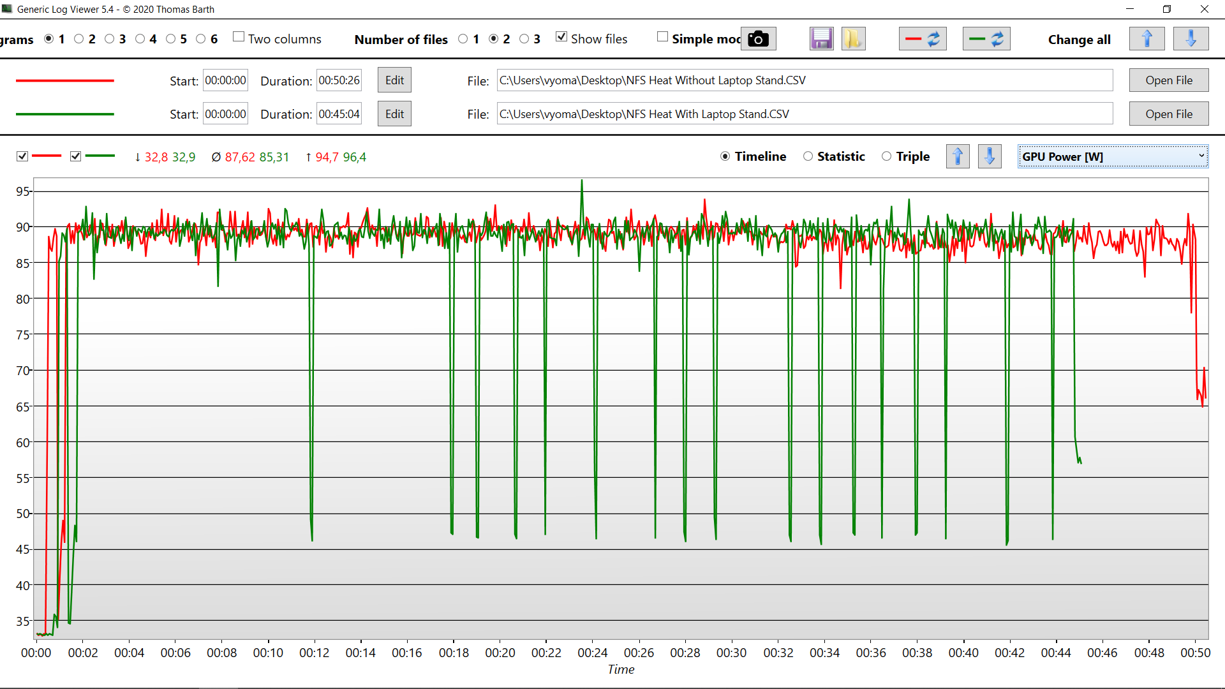Click the Change all label

click(x=1080, y=40)
